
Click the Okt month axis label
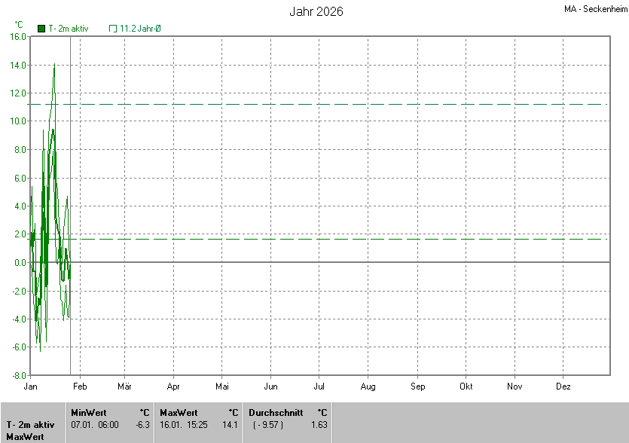pyautogui.click(x=466, y=386)
